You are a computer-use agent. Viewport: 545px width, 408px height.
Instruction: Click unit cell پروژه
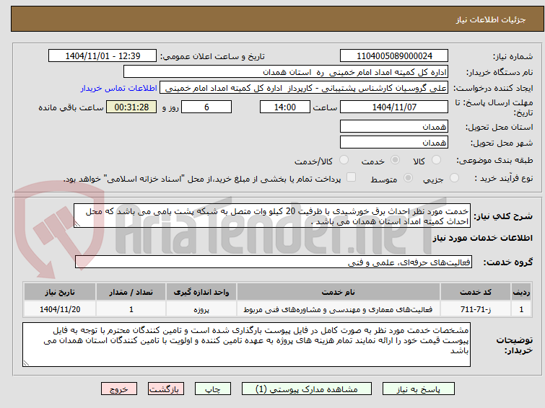point(201,309)
